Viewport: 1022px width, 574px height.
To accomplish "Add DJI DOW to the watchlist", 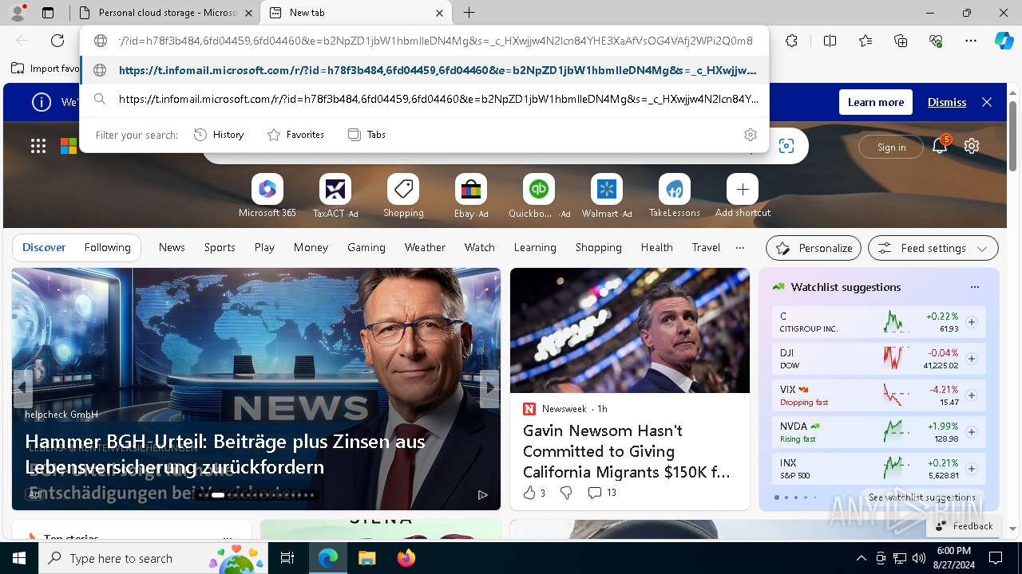I will pyautogui.click(x=972, y=359).
